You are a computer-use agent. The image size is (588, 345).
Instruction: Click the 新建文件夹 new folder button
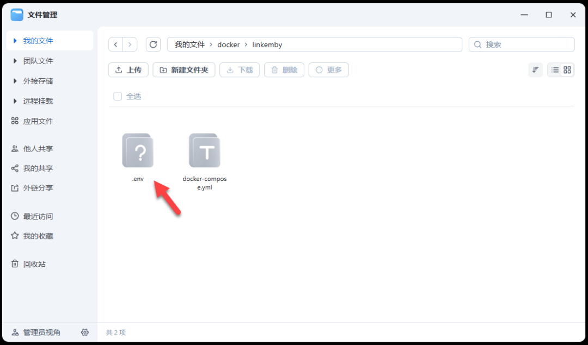183,70
